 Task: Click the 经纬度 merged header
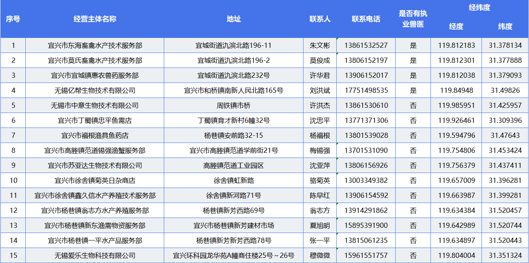point(480,8)
